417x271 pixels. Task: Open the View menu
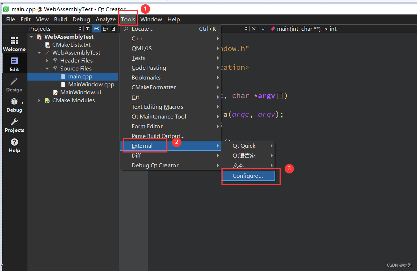pyautogui.click(x=42, y=20)
